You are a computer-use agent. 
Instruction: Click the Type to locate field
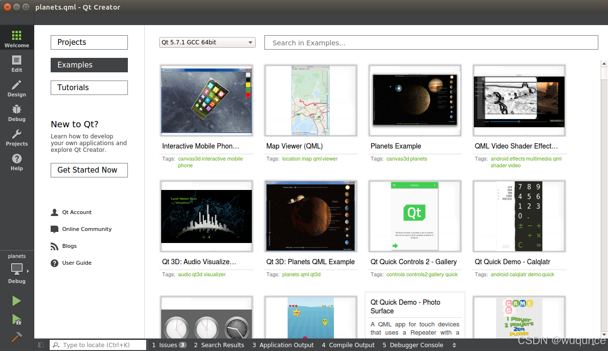pos(98,345)
